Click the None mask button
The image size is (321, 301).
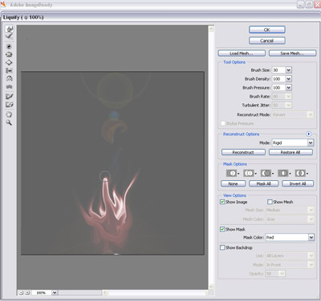tap(233, 183)
